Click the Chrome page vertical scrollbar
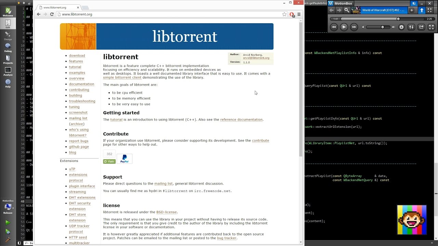438x246 pixels. click(x=301, y=89)
